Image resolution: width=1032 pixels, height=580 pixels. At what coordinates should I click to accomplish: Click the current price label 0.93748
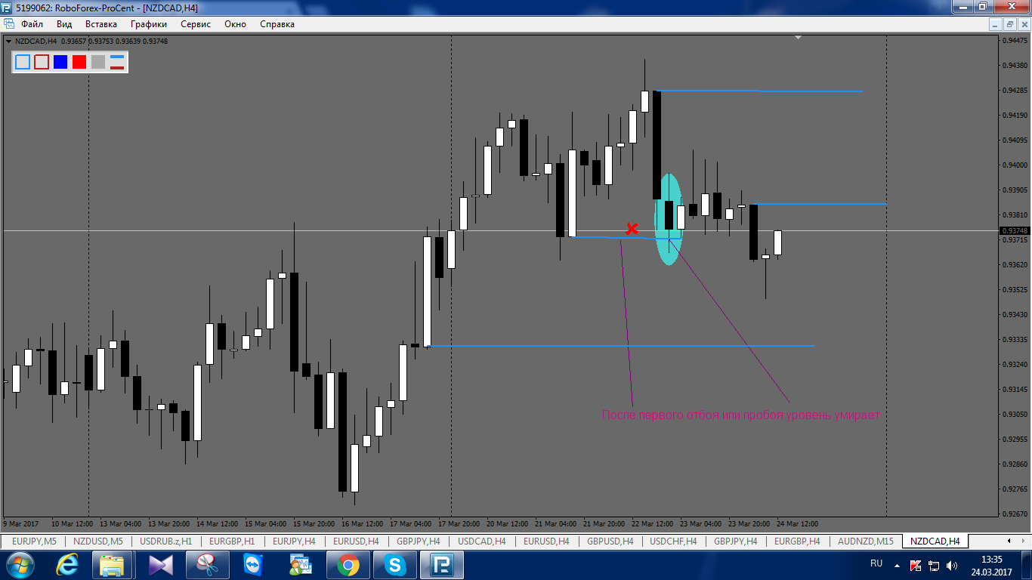[x=1014, y=230]
